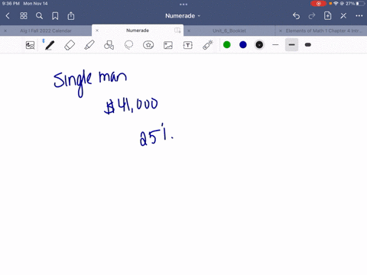Choose the black pen color

(x=259, y=45)
